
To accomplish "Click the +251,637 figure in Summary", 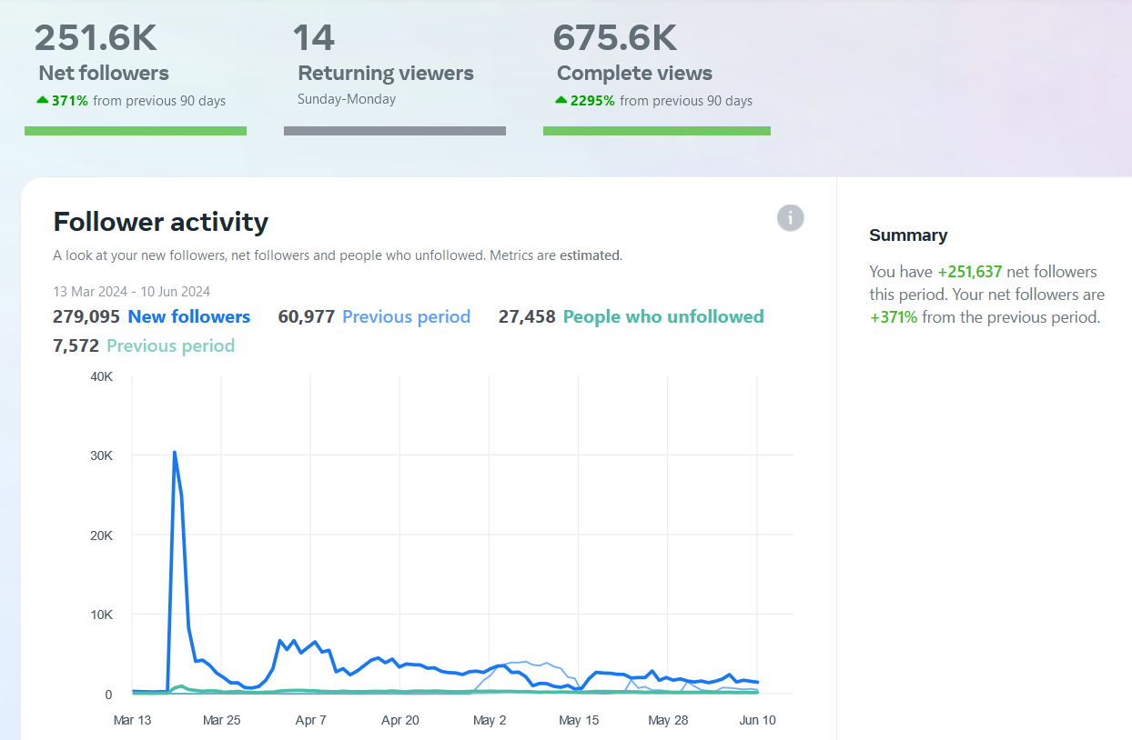I will 970,272.
